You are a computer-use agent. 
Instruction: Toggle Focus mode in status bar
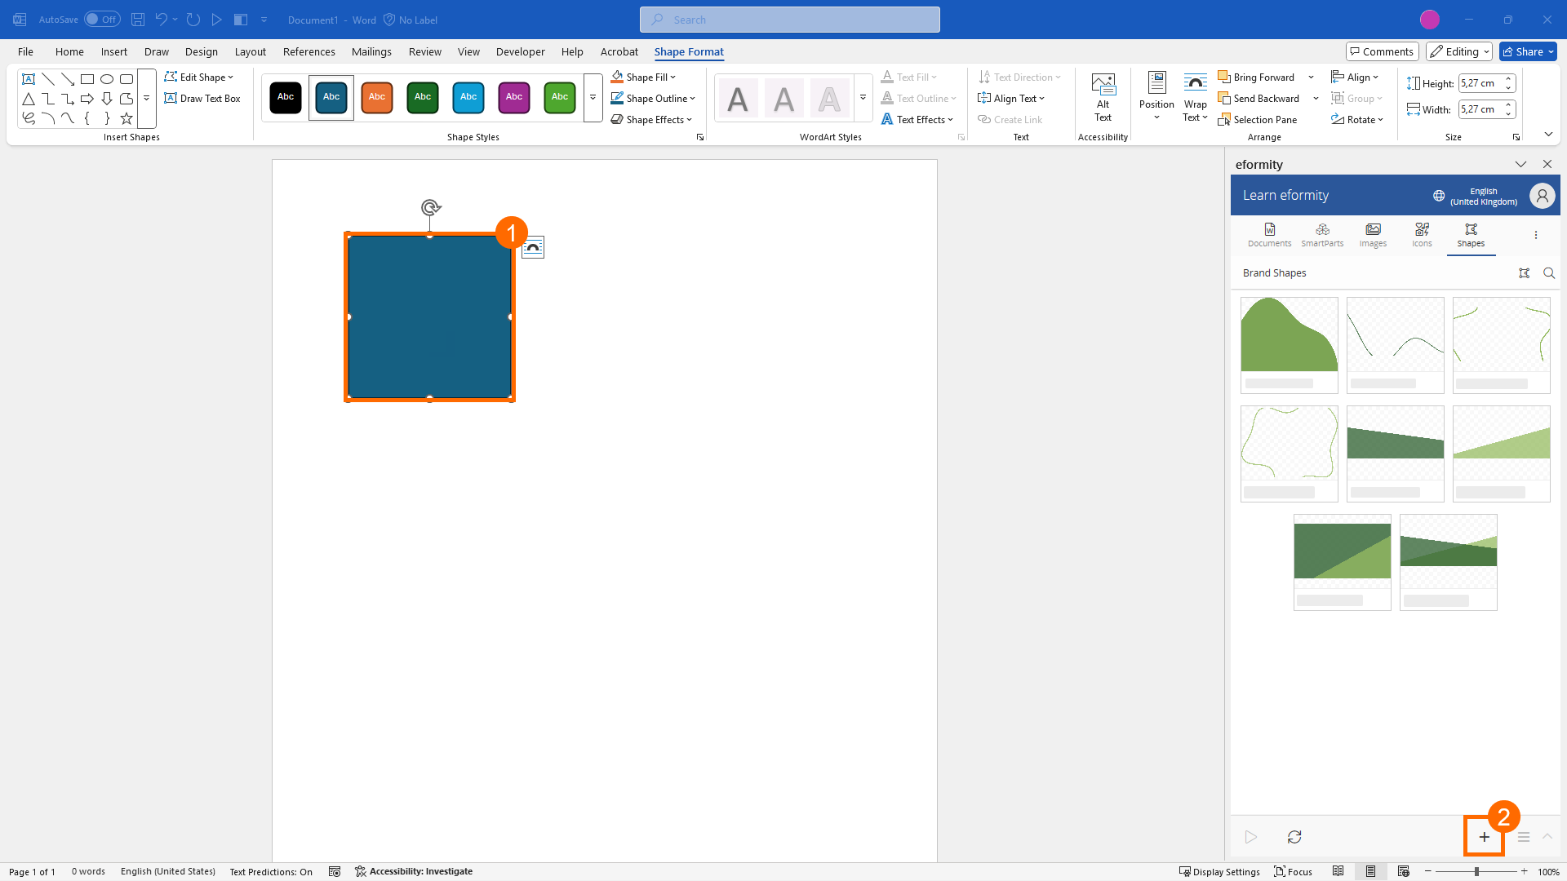coord(1294,871)
